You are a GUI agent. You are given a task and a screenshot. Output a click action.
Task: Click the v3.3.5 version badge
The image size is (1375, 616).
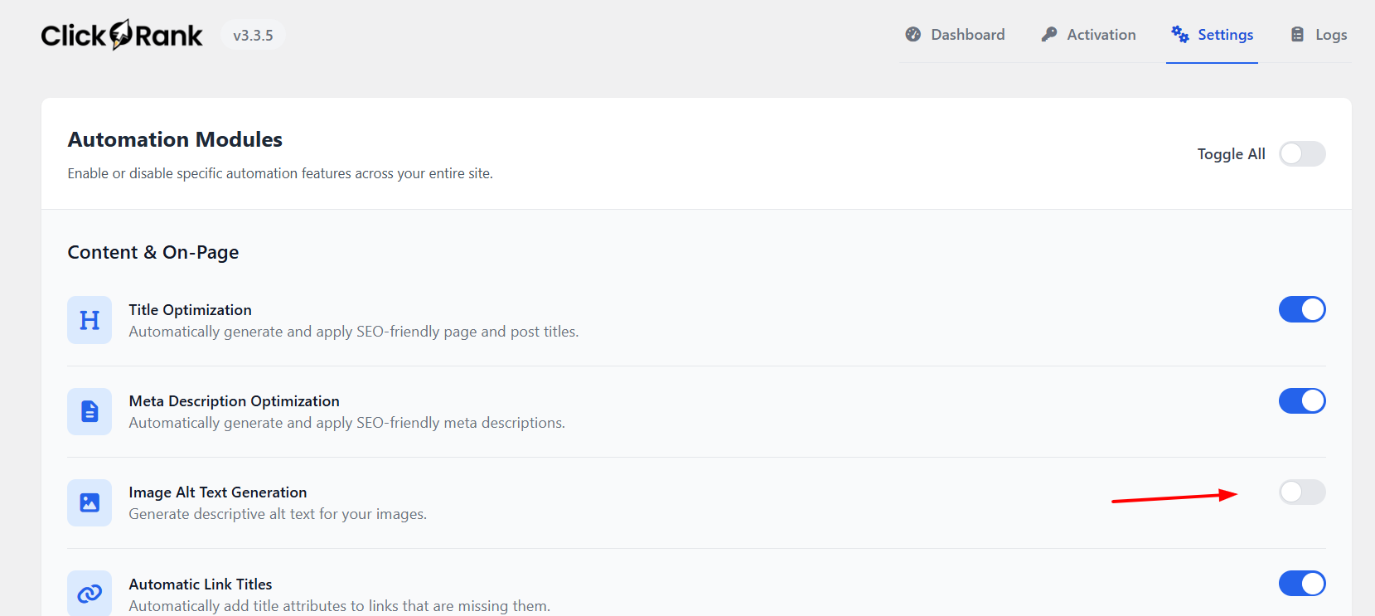(x=253, y=36)
